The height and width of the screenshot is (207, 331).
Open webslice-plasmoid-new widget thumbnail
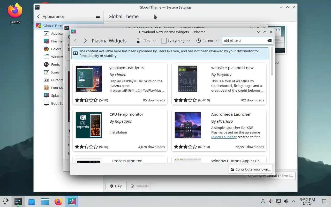click(x=188, y=79)
